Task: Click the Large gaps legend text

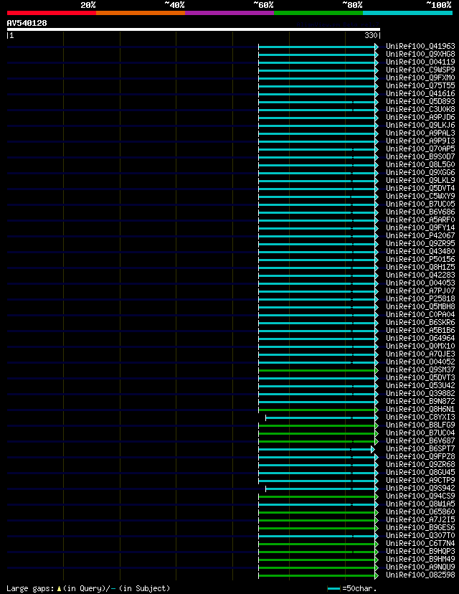Action: [x=88, y=588]
